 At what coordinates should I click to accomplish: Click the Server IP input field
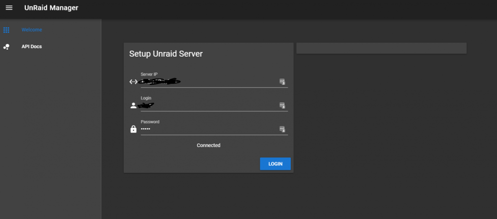click(x=214, y=81)
